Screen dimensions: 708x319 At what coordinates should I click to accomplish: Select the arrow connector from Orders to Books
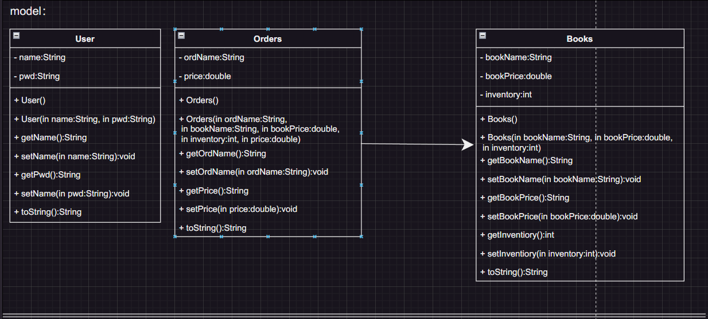418,144
